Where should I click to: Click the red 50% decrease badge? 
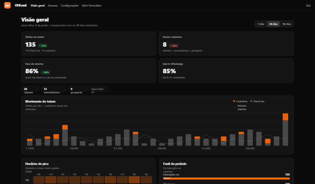(174, 46)
